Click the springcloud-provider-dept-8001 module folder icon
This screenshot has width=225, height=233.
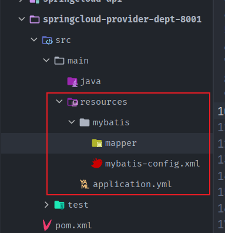tap(35, 19)
